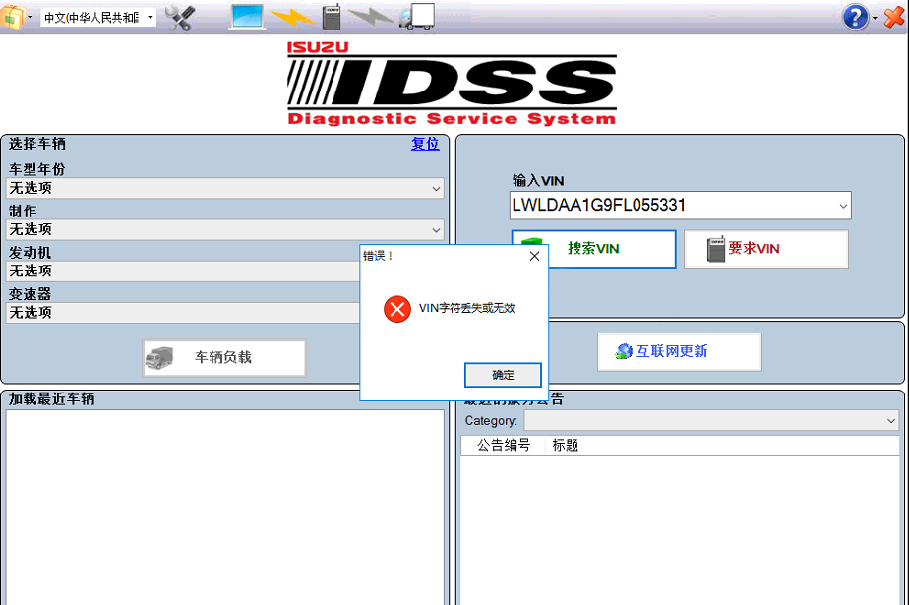Click the red X exit icon in the toolbar

[894, 17]
